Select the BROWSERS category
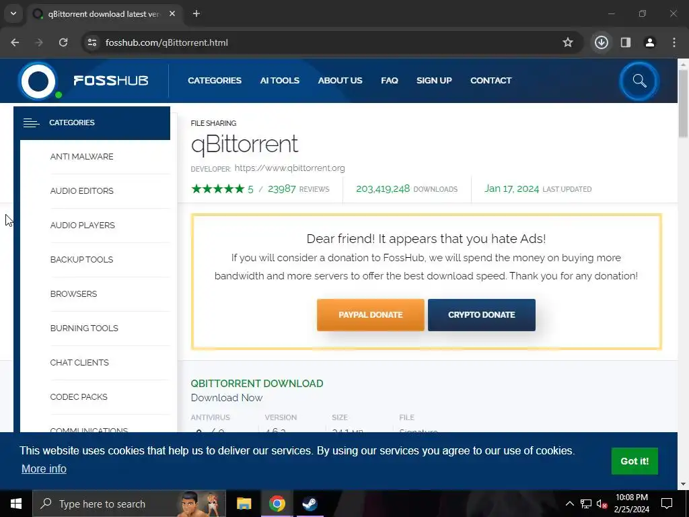Viewport: 689px width, 517px height. [73, 294]
